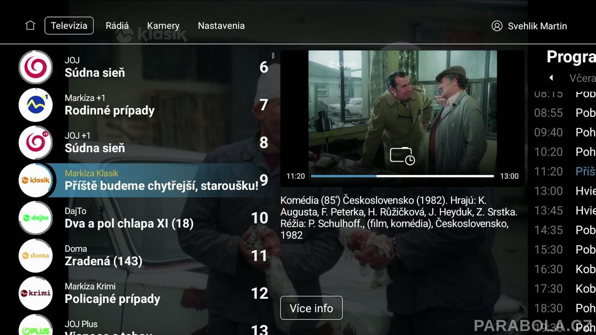
Task: Switch to the Televízia tab
Action: (x=69, y=26)
